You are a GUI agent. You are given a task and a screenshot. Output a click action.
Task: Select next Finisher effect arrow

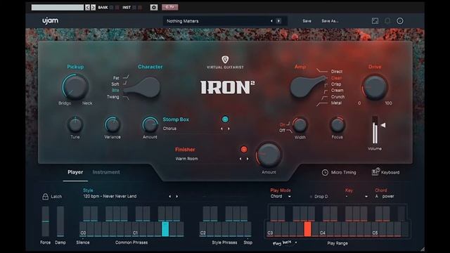tap(247, 159)
